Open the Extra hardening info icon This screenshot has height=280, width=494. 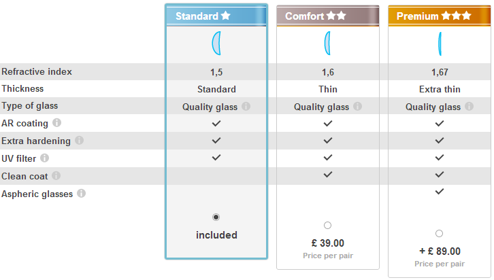[x=79, y=140]
